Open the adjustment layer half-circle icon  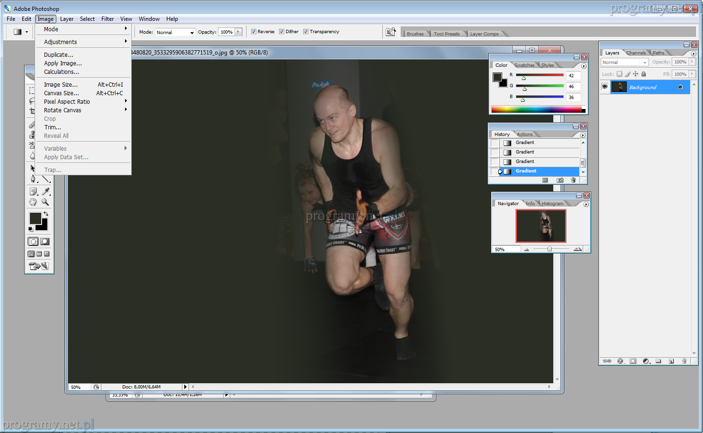646,361
